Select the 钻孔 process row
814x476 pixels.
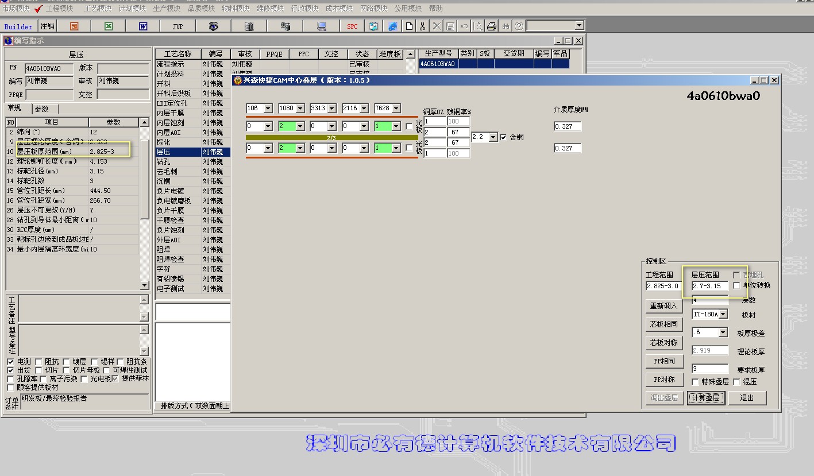[x=192, y=162]
